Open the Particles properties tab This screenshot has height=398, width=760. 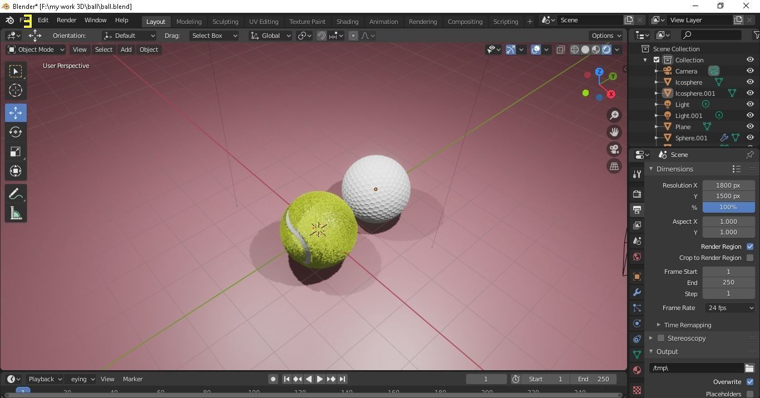tap(637, 308)
